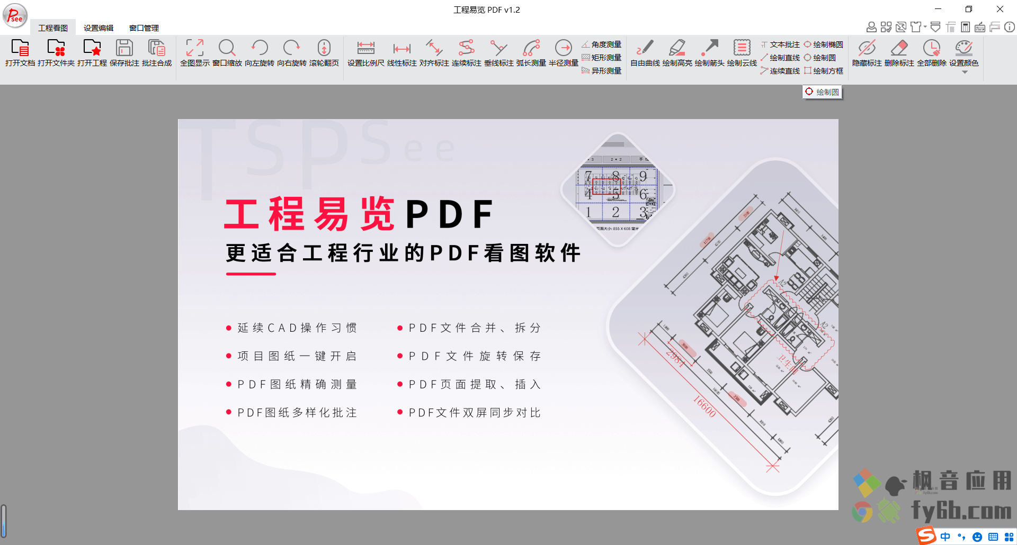This screenshot has height=545, width=1017.
Task: Choose 绘制椭圆 ellipse tool
Action: pyautogui.click(x=824, y=44)
